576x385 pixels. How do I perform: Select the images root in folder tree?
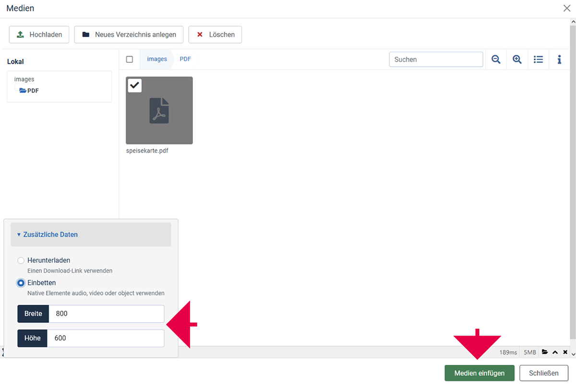pyautogui.click(x=24, y=80)
